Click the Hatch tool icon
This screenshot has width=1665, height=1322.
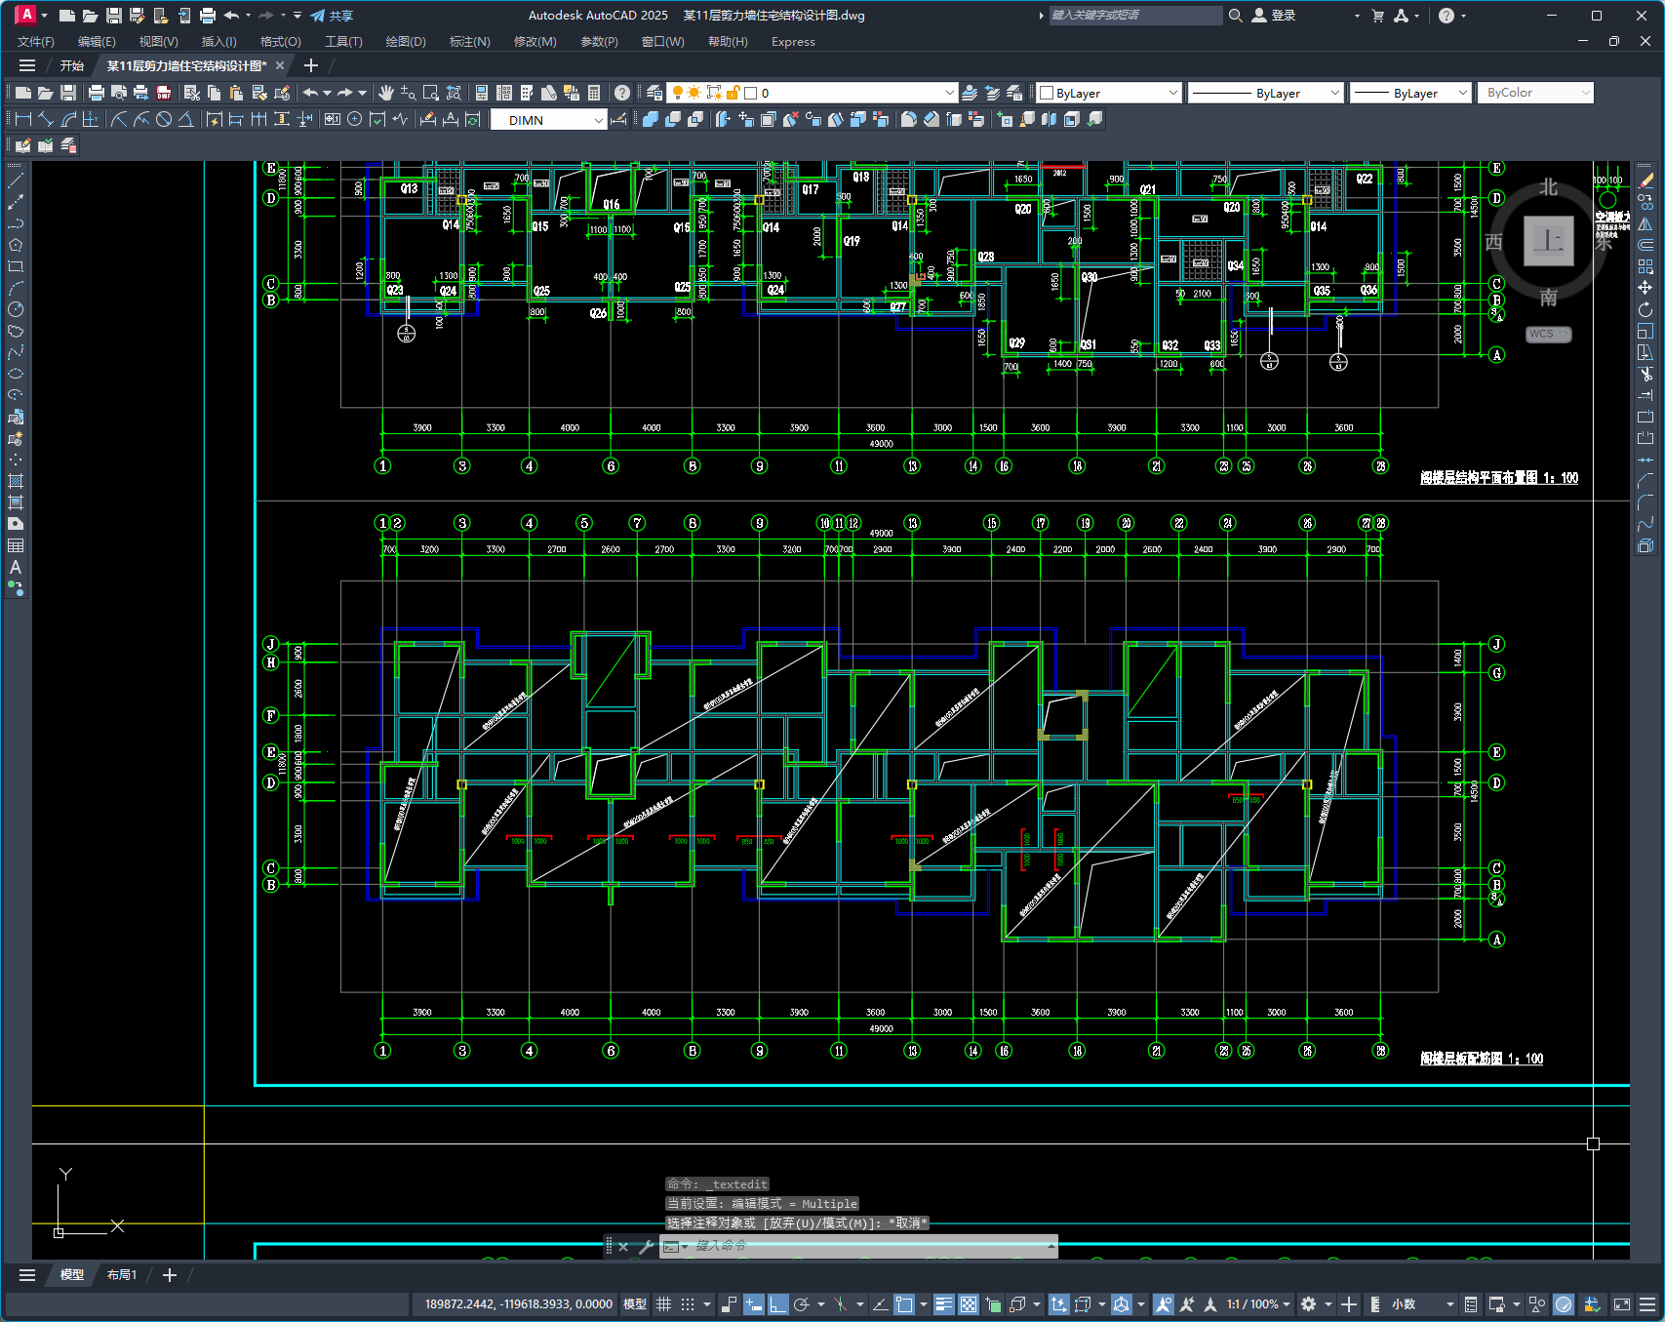[x=16, y=481]
